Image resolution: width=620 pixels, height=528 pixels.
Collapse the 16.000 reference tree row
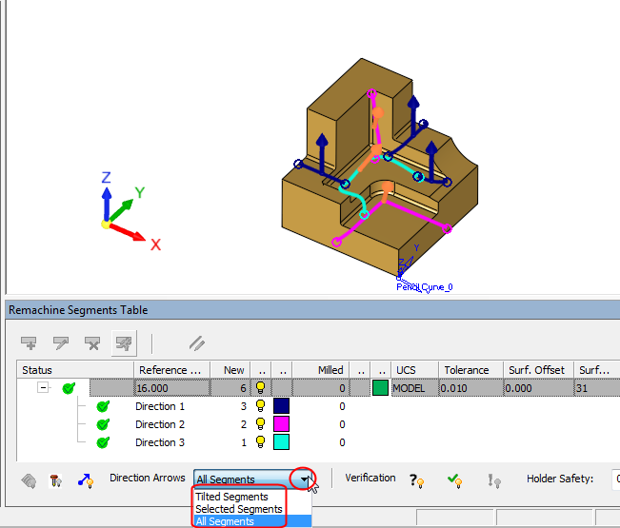(x=44, y=388)
